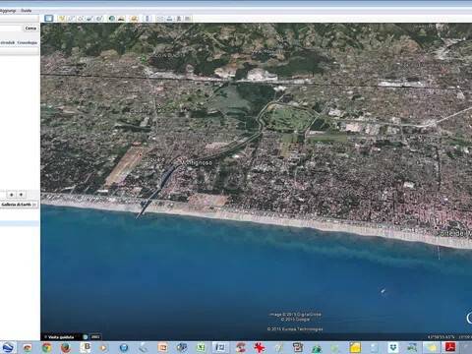Viewport: 472px width, 354px height.
Task: Click the move up arrow button in sidebar
Action: tap(12, 195)
